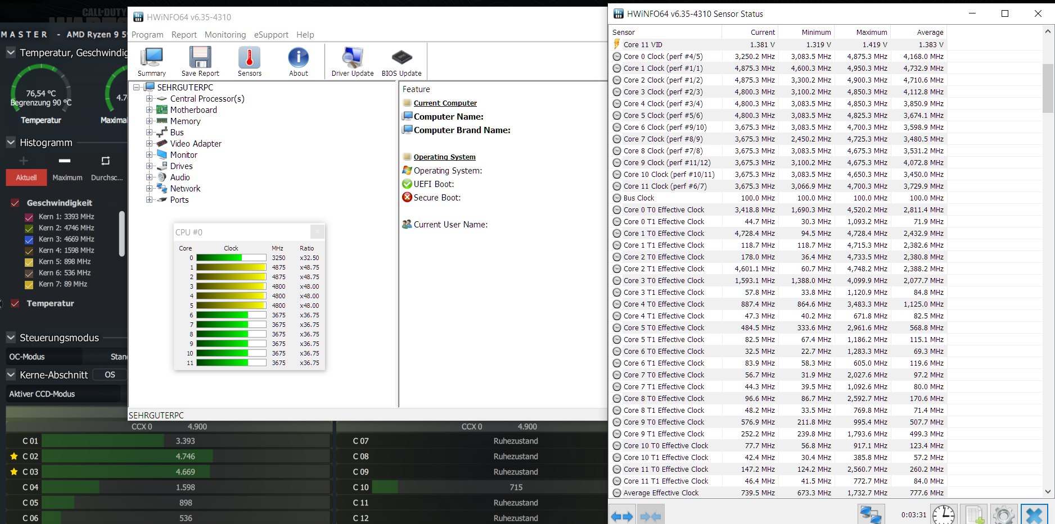Open Sensors from the HWiNFO toolbar
The width and height of the screenshot is (1055, 524).
[x=250, y=62]
